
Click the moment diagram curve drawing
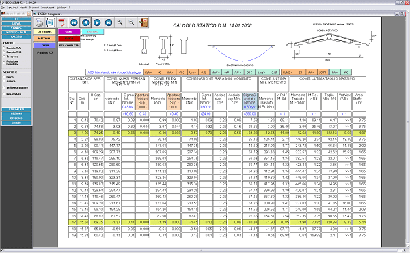[241, 53]
